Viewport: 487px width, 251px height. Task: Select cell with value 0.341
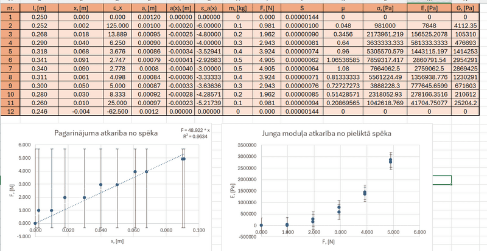40,60
